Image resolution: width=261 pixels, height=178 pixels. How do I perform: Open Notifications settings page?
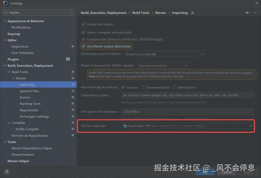(x=21, y=27)
